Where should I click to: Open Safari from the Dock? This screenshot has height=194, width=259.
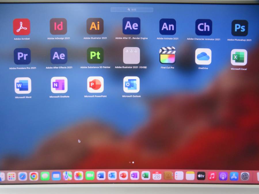(23, 176)
